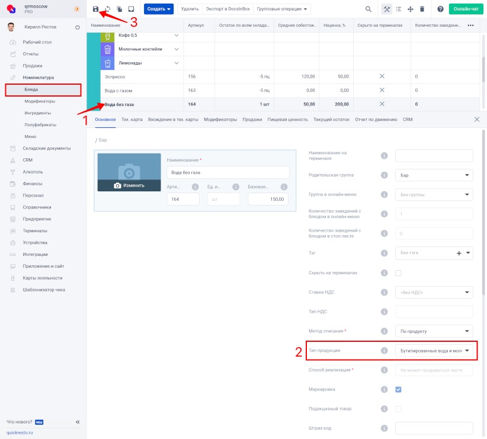Click the Молочные коктейли group icon

click(107, 49)
